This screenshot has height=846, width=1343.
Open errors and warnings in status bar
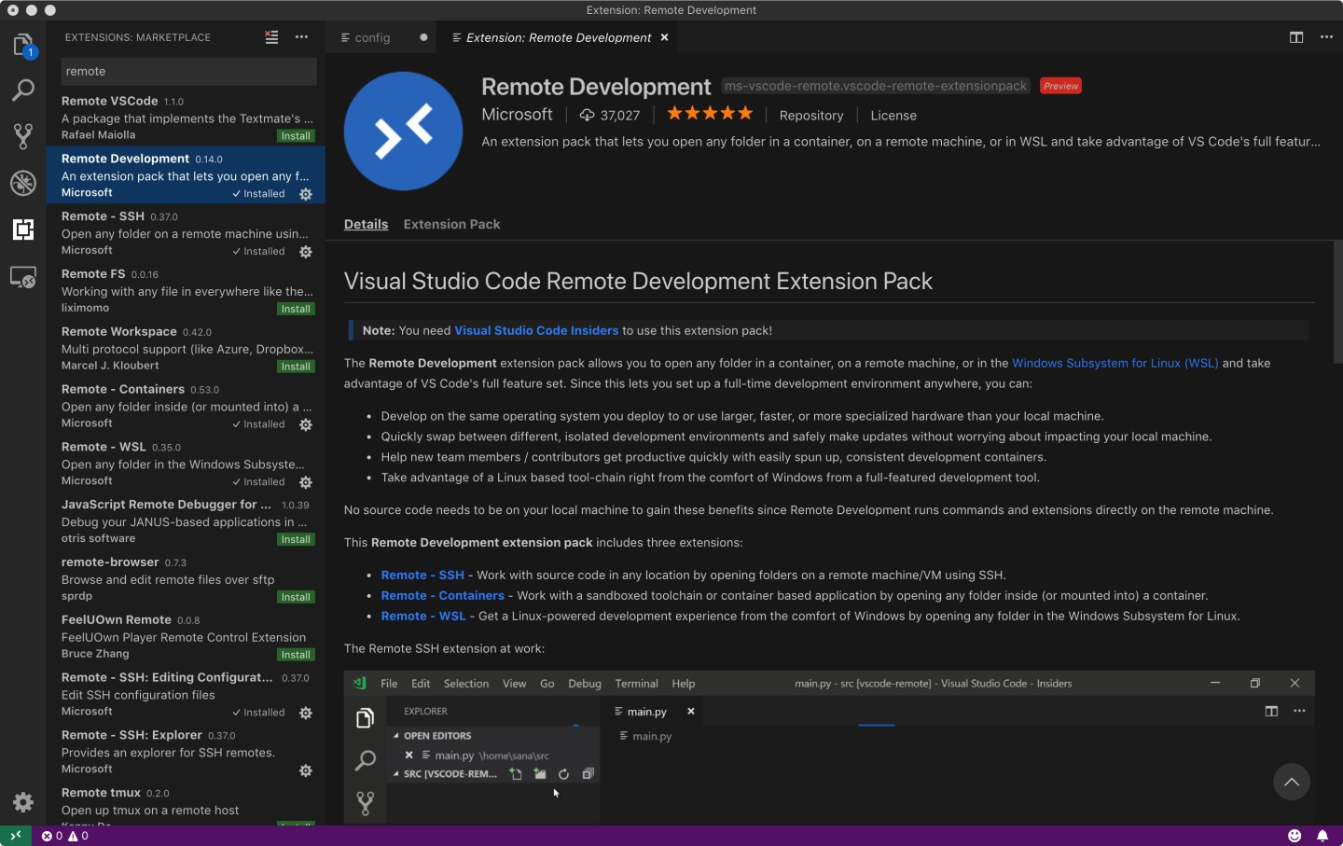pyautogui.click(x=65, y=836)
